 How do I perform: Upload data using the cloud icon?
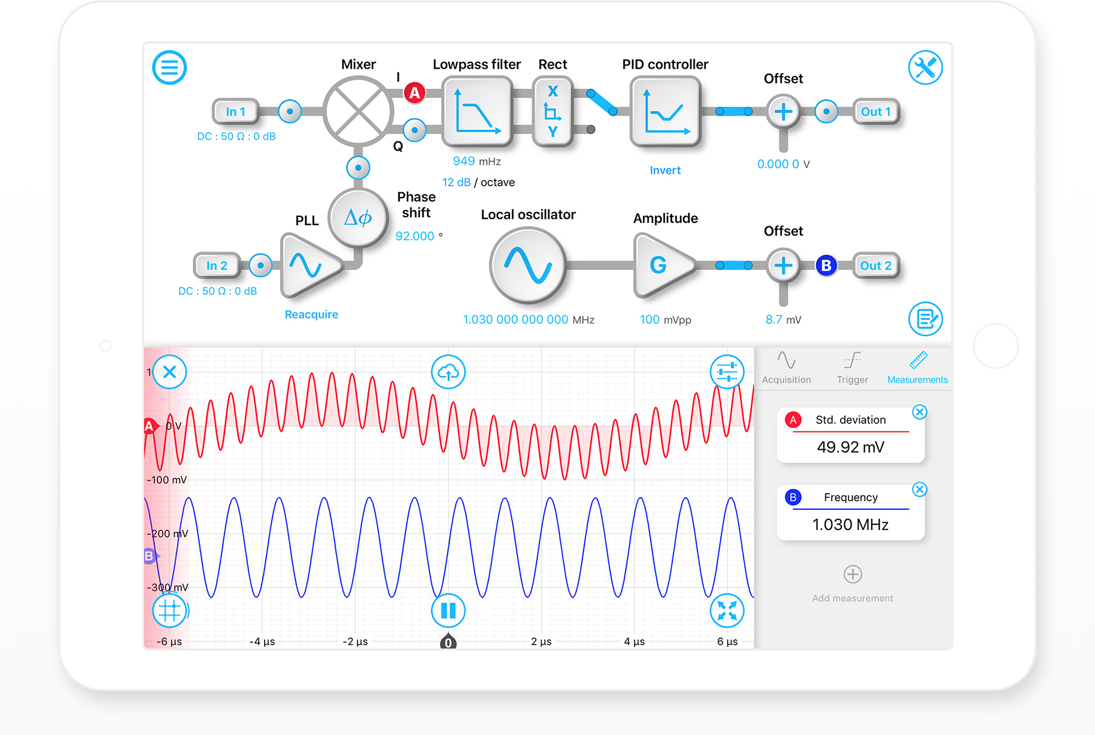click(448, 372)
